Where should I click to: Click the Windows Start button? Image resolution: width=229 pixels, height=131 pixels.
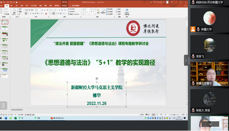2,118
